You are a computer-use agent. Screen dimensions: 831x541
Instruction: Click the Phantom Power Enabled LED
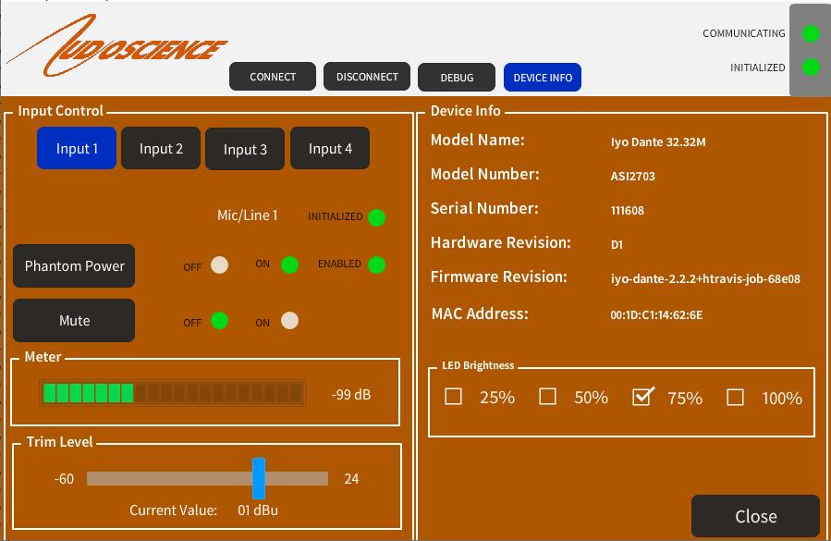(x=376, y=264)
